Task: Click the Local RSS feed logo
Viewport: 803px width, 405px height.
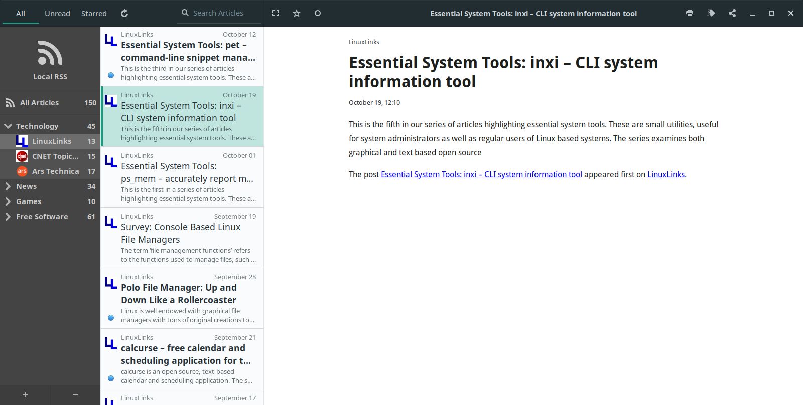Action: (50, 53)
